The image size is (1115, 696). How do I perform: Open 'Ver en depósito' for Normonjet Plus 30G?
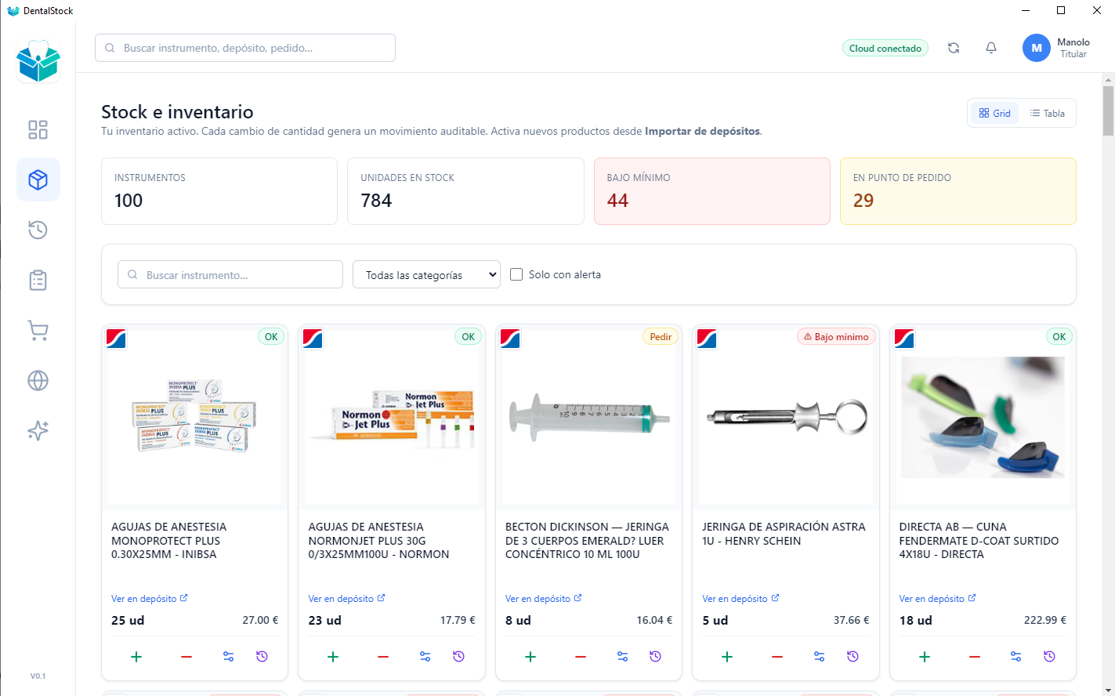(x=346, y=599)
